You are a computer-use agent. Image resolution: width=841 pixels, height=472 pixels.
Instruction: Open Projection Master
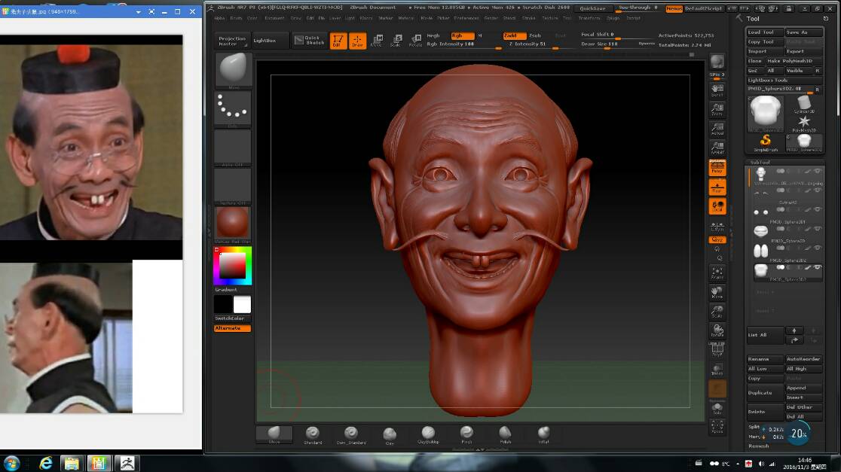232,41
